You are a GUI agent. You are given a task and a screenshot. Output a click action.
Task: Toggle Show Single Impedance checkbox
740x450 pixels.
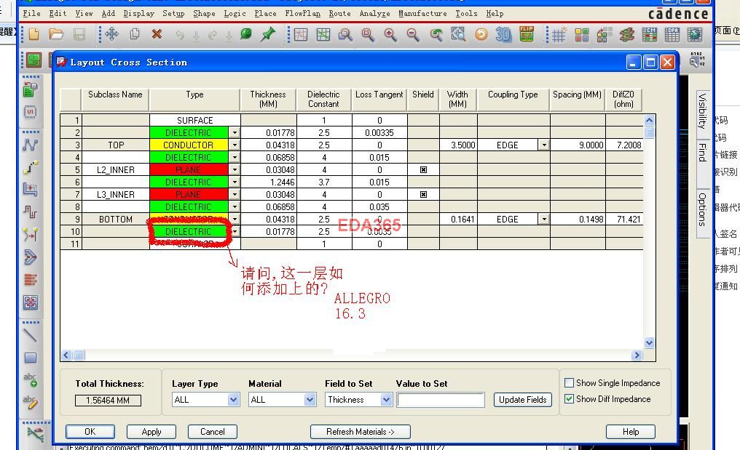[569, 382]
